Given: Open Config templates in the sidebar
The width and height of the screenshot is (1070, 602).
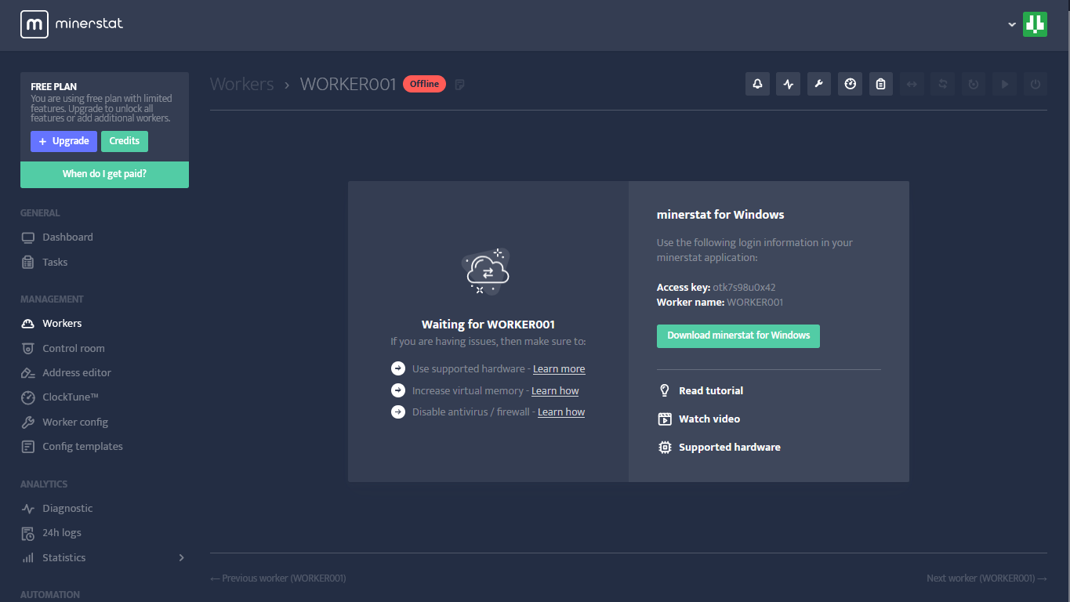Looking at the screenshot, I should click(82, 447).
